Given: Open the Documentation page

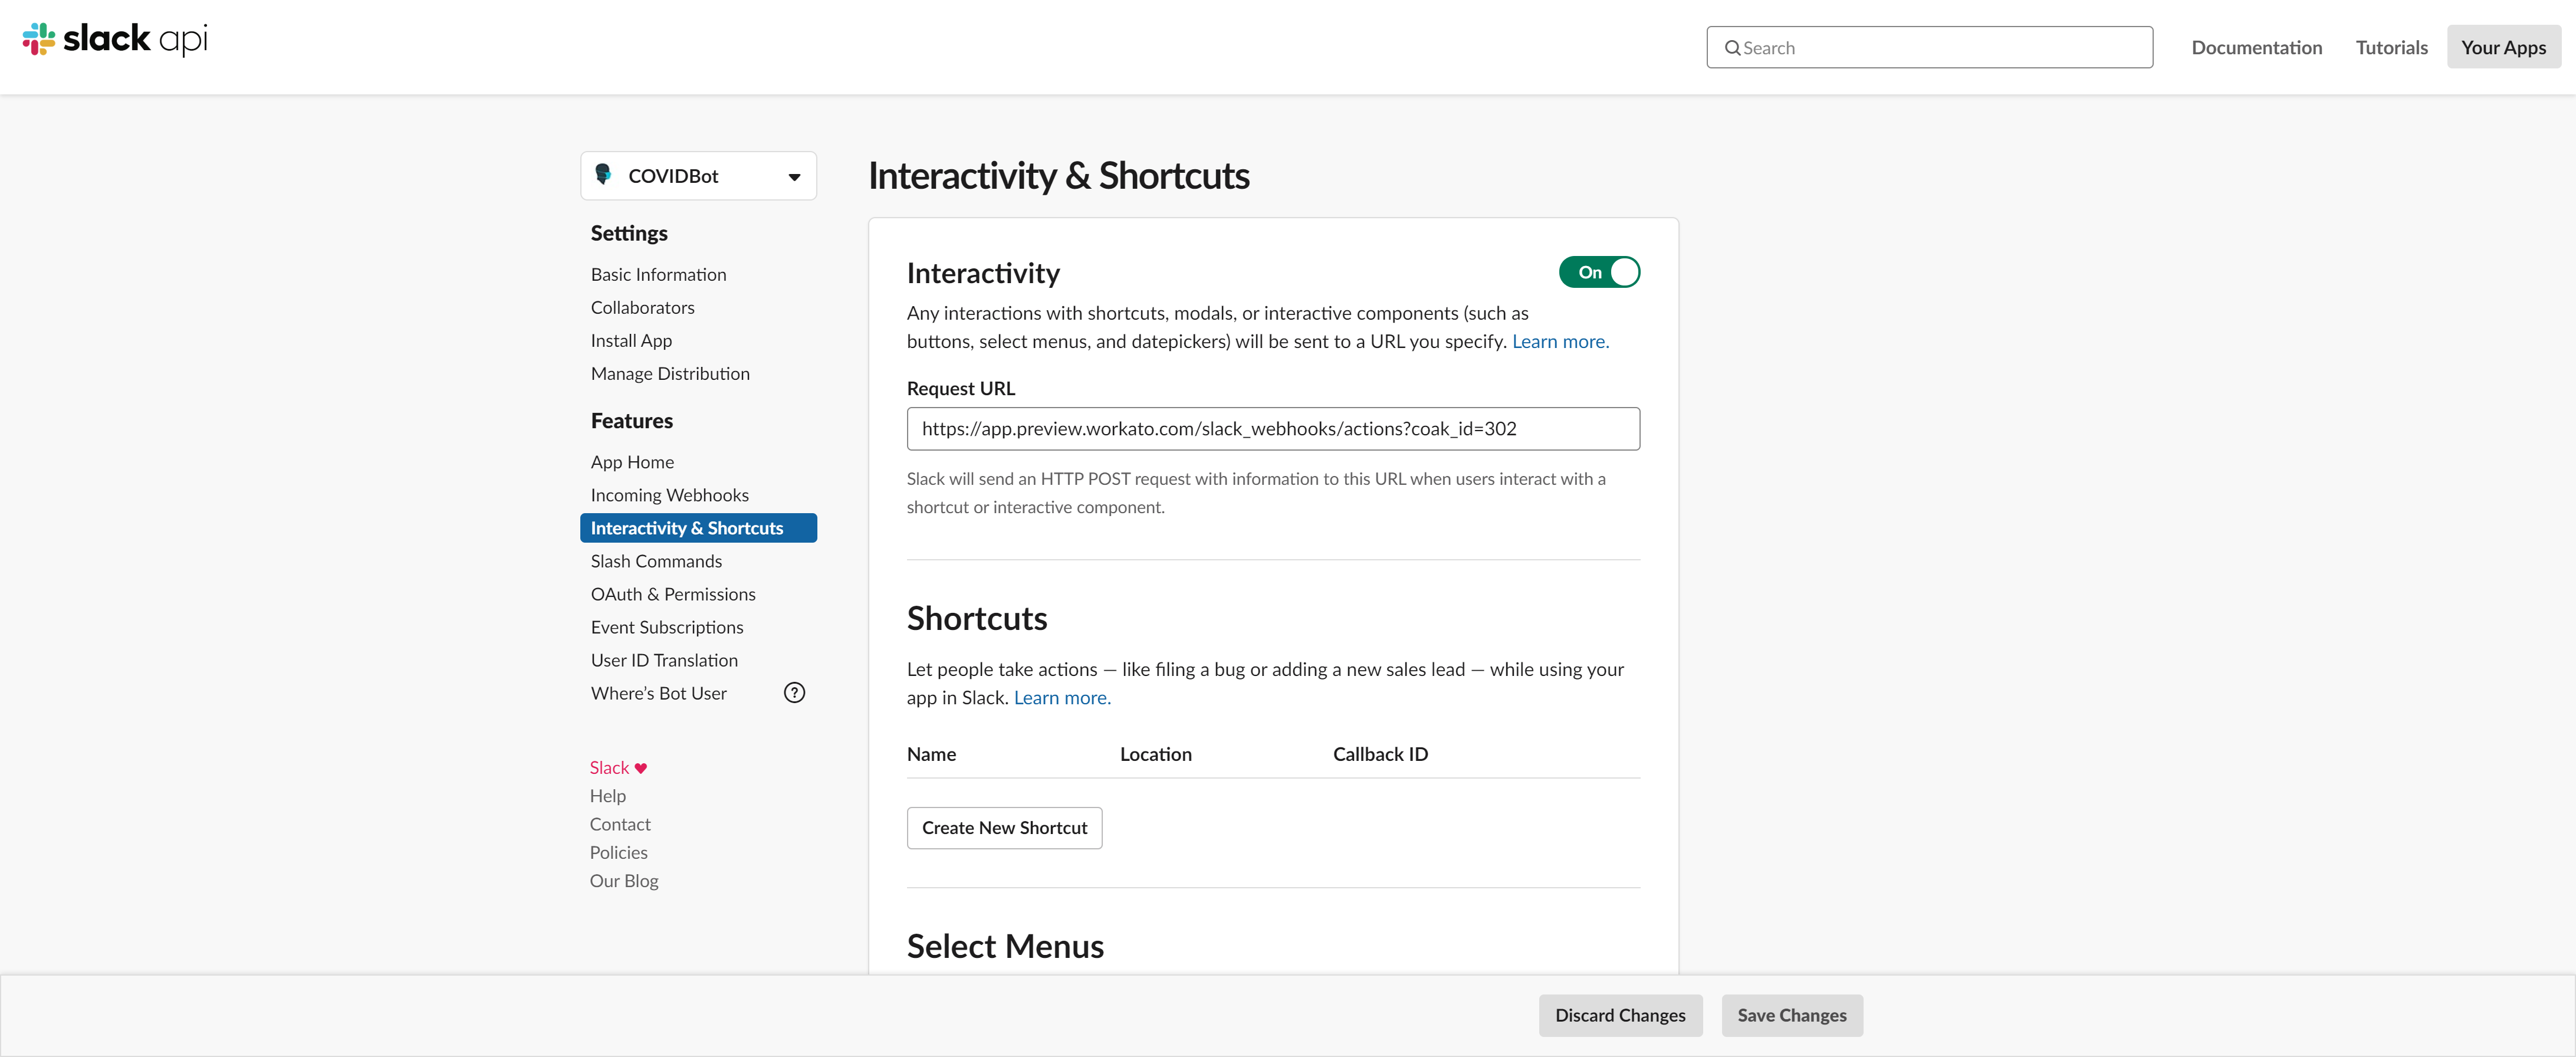Looking at the screenshot, I should (x=2256, y=47).
